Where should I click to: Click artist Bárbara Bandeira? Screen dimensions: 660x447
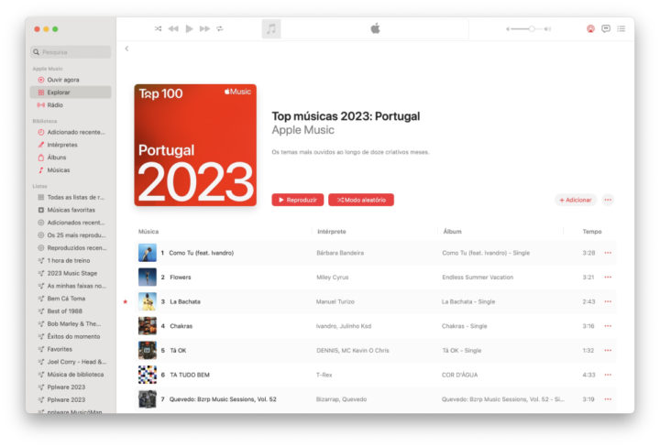[x=340, y=253]
